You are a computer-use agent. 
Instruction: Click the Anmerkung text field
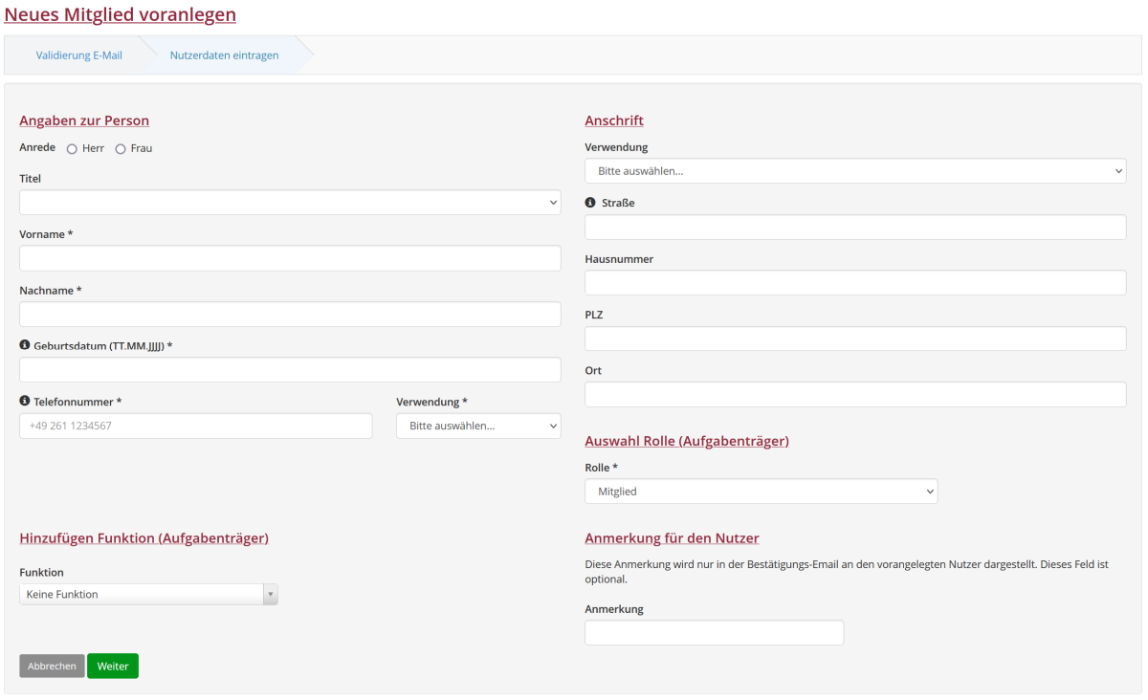pos(714,633)
